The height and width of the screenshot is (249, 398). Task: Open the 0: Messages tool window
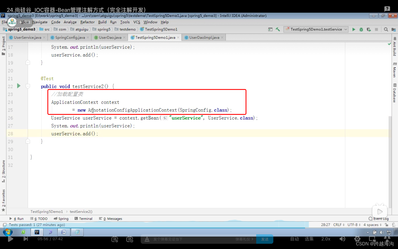point(111,219)
